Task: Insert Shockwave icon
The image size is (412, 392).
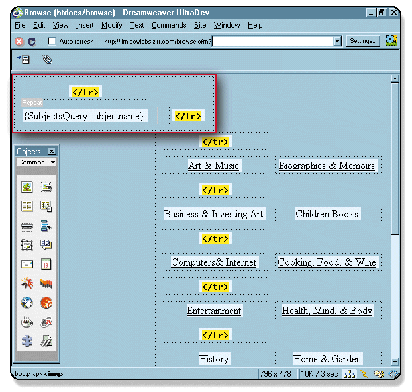Action: (46, 283)
